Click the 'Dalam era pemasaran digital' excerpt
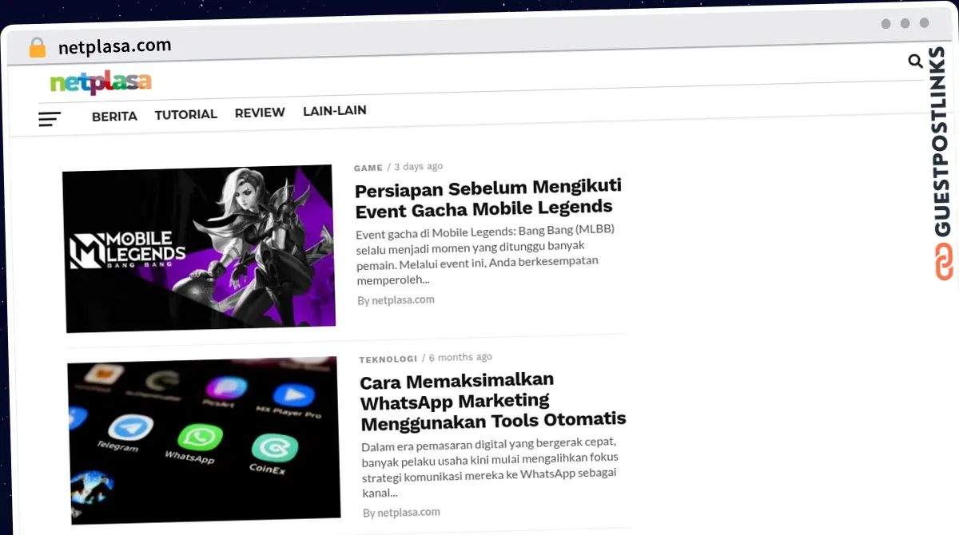This screenshot has height=535, width=959. (x=490, y=467)
